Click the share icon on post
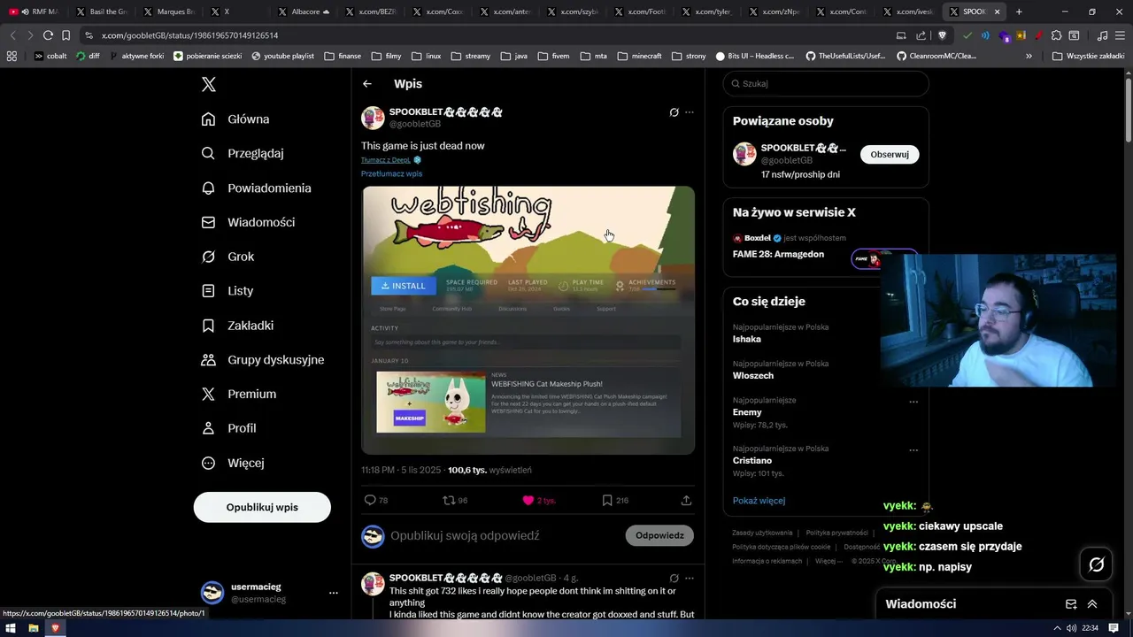 click(686, 500)
